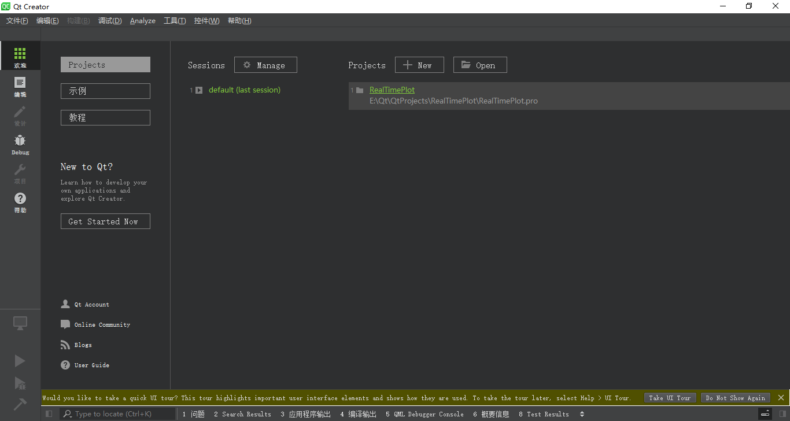Open the Online Community link
Screen dimensions: 790x421
pos(102,325)
